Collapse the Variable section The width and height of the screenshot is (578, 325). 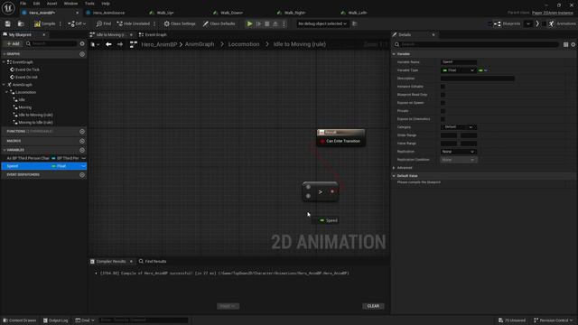[394, 54]
